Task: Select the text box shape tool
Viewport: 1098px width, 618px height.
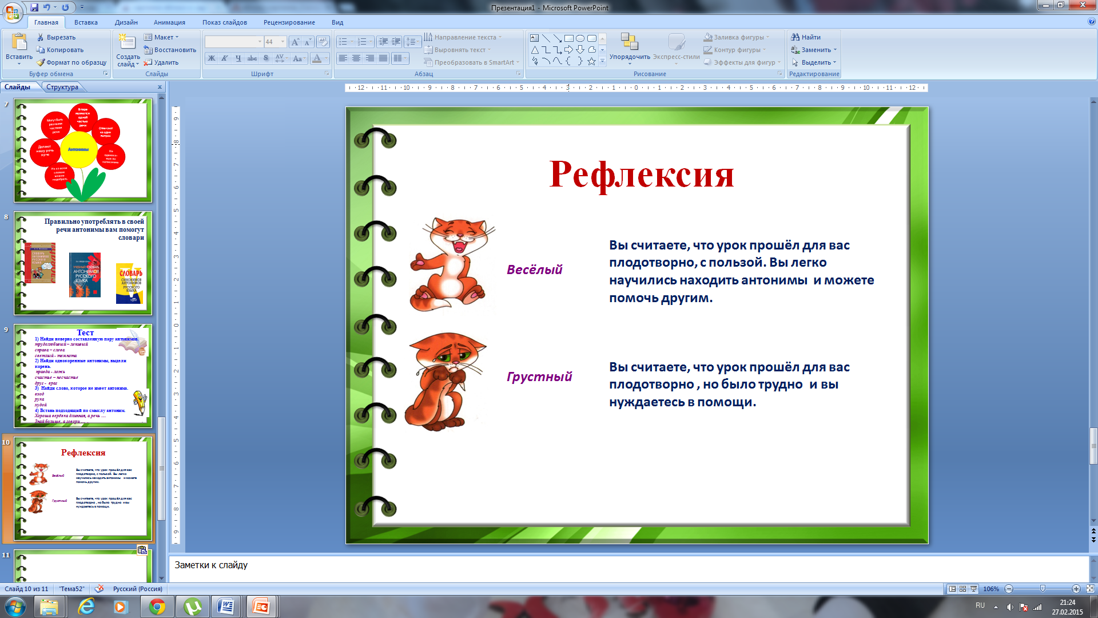Action: (534, 38)
